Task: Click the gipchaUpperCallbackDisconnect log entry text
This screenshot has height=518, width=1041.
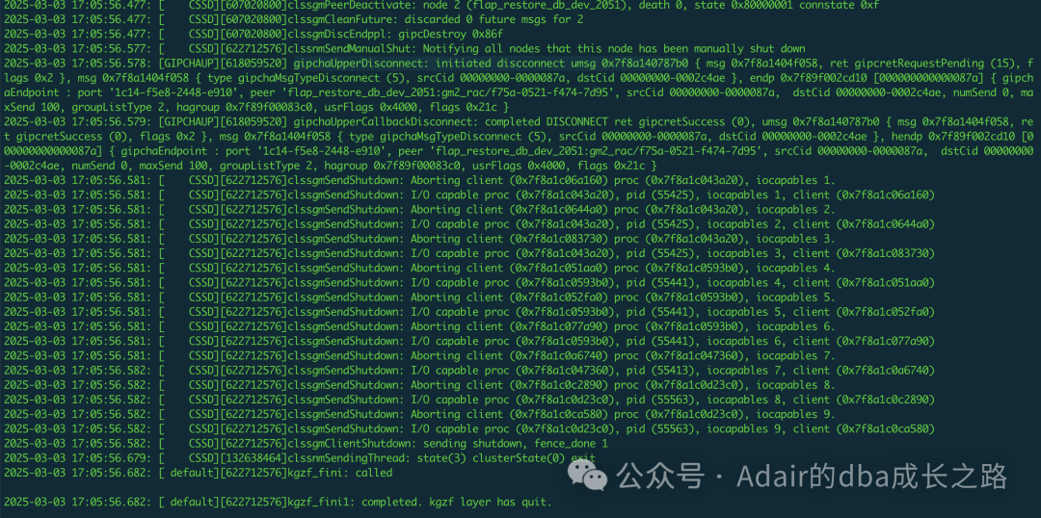Action: (520, 143)
